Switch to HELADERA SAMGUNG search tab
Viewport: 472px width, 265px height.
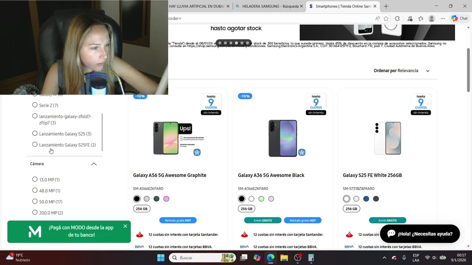click(270, 6)
